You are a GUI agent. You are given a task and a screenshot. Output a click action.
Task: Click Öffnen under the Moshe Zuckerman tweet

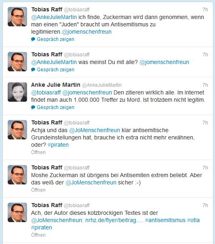pyautogui.click(x=38, y=190)
